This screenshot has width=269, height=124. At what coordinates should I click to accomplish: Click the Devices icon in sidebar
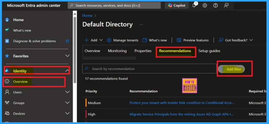click(x=7, y=113)
